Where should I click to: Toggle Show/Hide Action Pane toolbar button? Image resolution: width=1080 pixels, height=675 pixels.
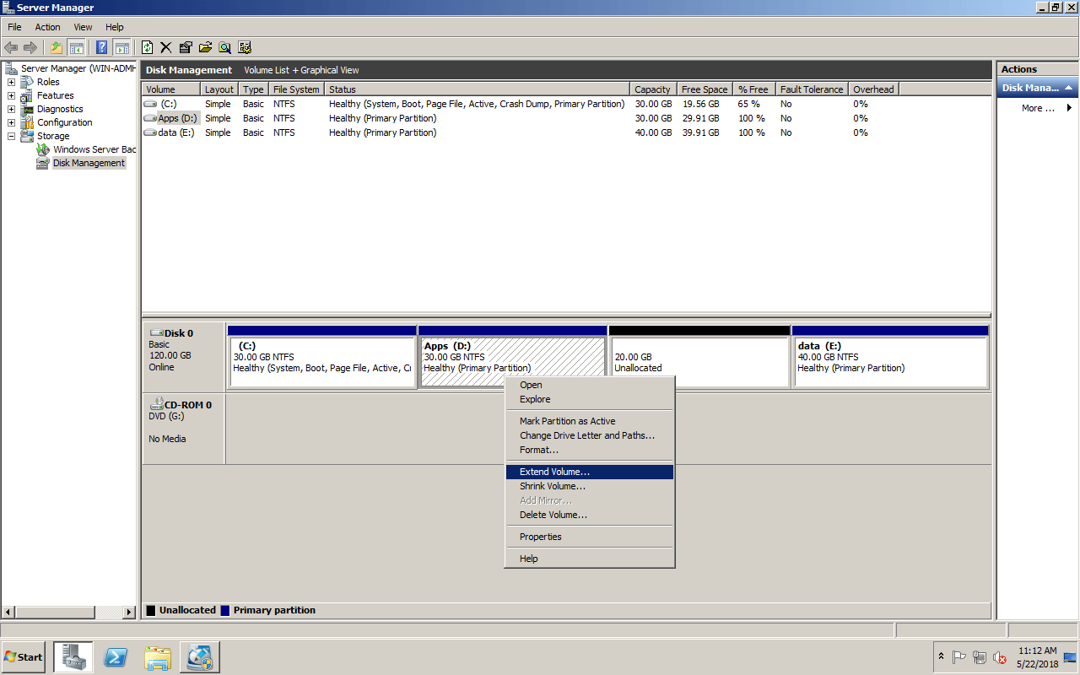click(x=121, y=47)
